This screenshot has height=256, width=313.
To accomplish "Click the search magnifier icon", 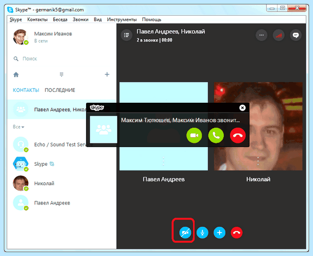I will (x=16, y=59).
